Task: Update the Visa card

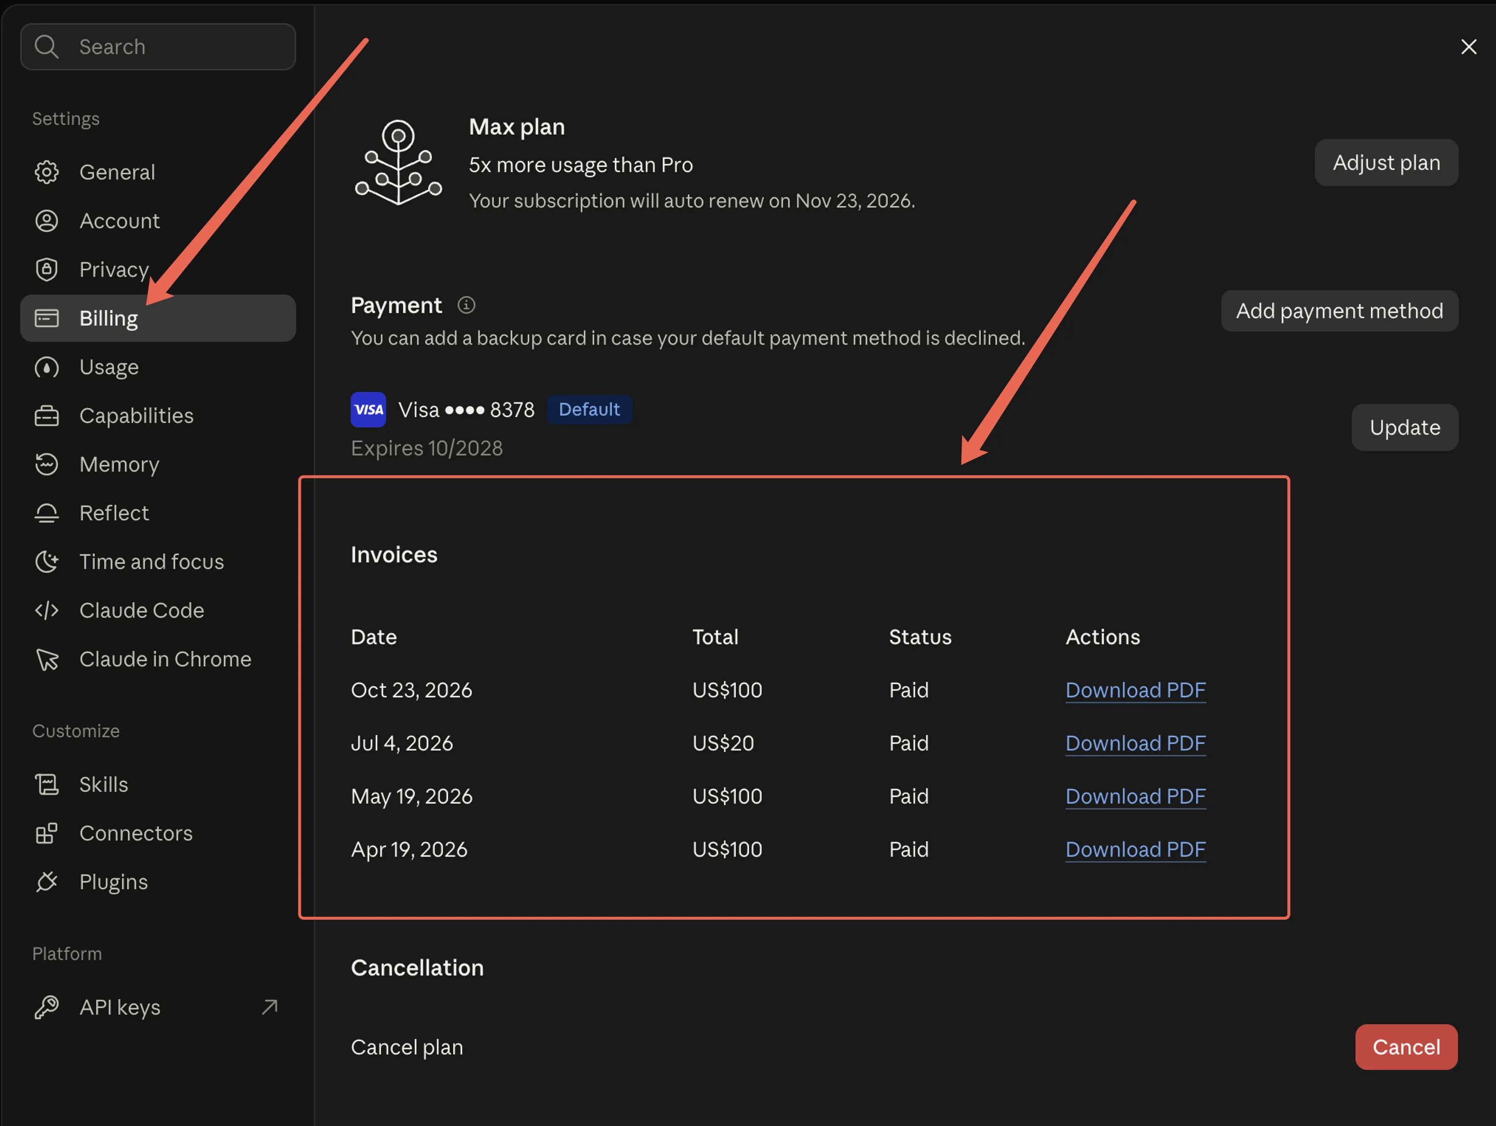Action: pyautogui.click(x=1405, y=427)
